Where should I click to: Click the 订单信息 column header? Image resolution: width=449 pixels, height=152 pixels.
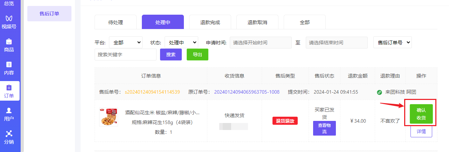(x=151, y=76)
